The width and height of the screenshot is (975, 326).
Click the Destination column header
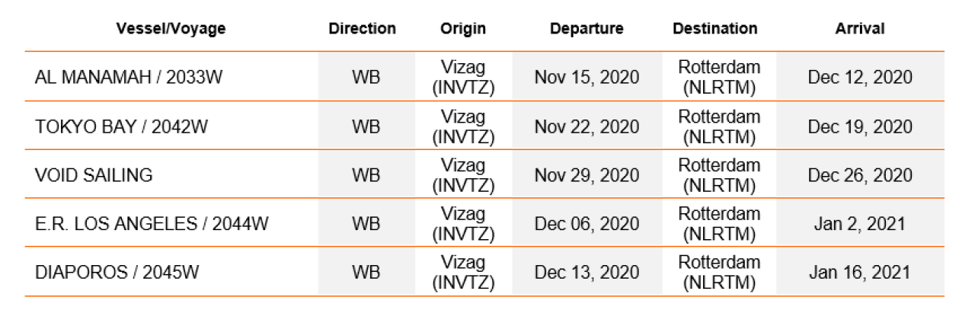(x=715, y=29)
